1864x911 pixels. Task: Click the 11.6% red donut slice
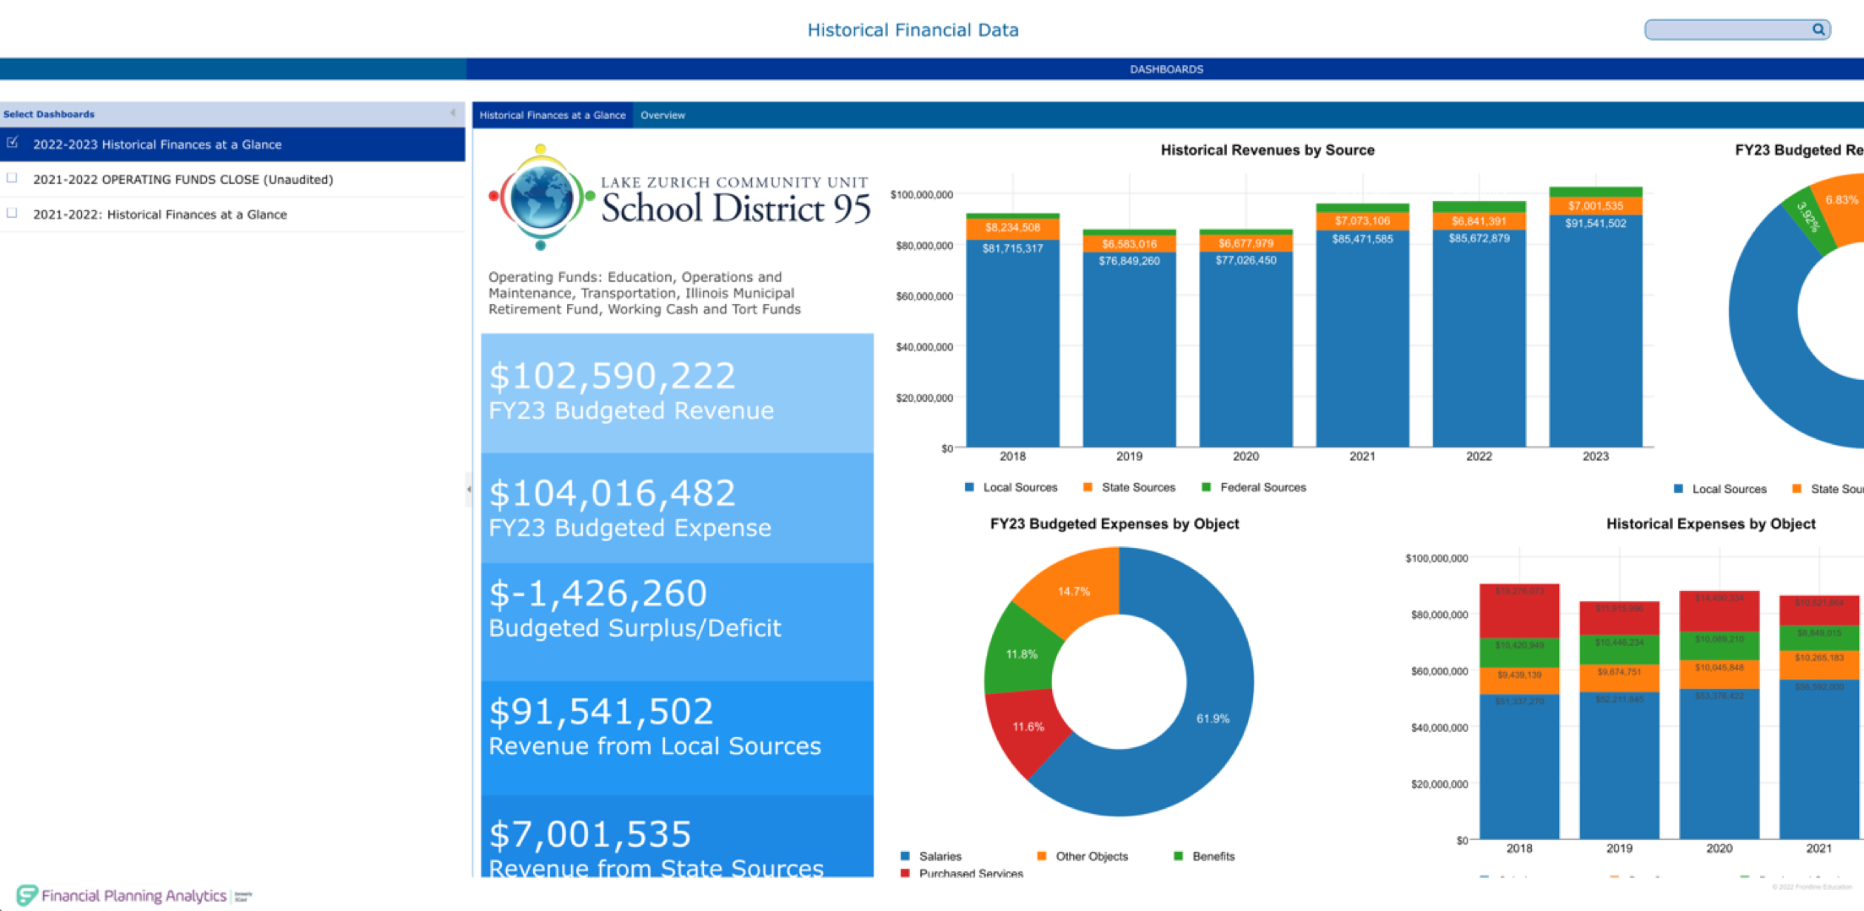(x=1028, y=726)
